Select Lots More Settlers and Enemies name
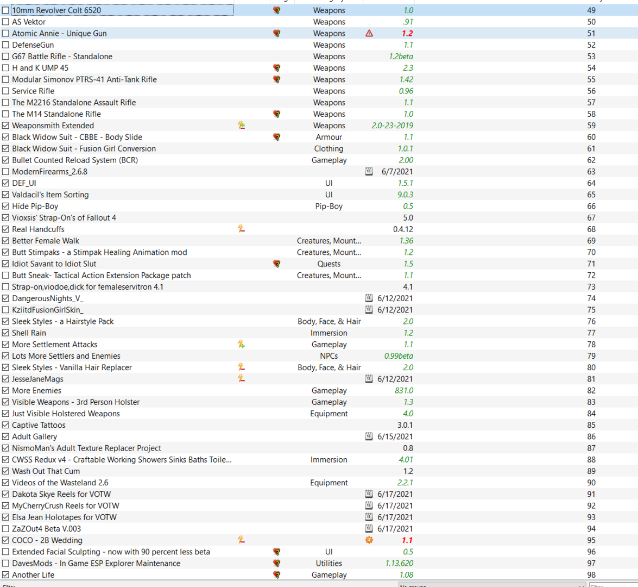The height and width of the screenshot is (587, 638). point(66,356)
